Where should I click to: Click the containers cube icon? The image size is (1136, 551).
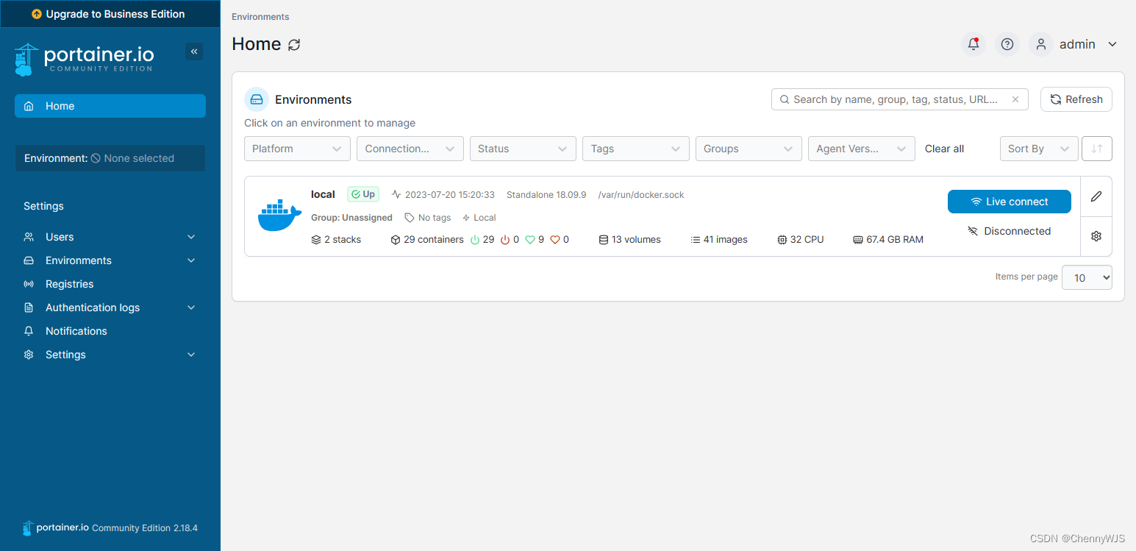[x=396, y=240]
